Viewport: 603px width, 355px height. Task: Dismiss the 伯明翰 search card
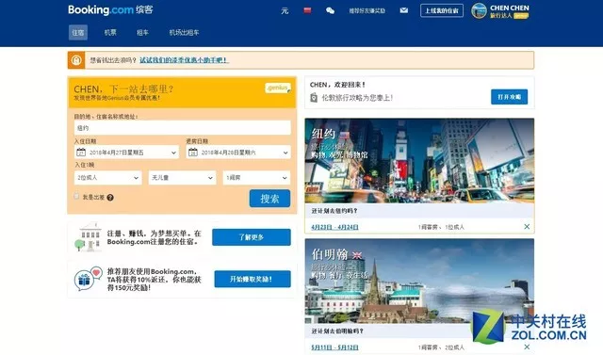(527, 347)
